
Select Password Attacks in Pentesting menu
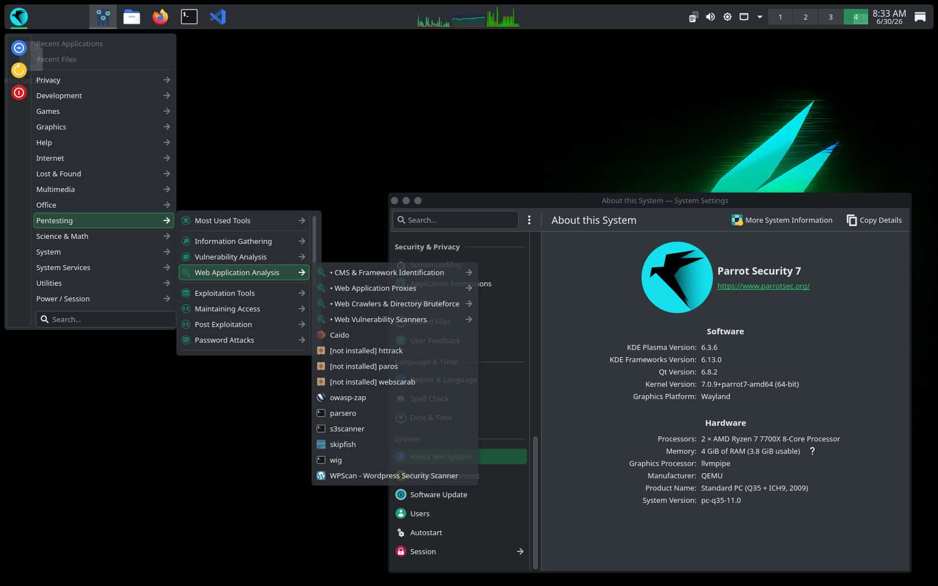pyautogui.click(x=243, y=340)
